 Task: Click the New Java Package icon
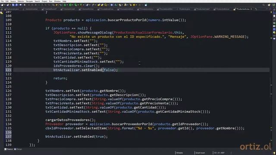(x=87, y=5)
